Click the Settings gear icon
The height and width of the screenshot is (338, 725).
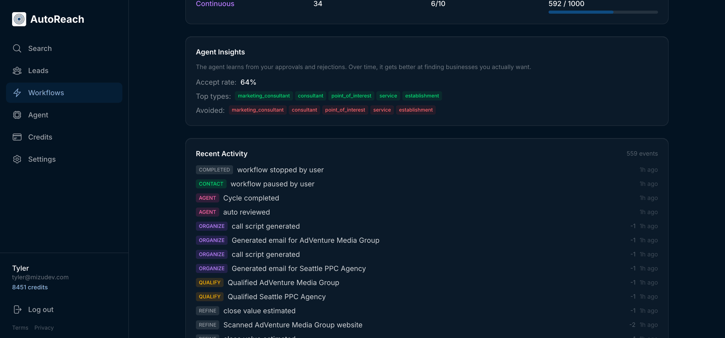pyautogui.click(x=17, y=159)
